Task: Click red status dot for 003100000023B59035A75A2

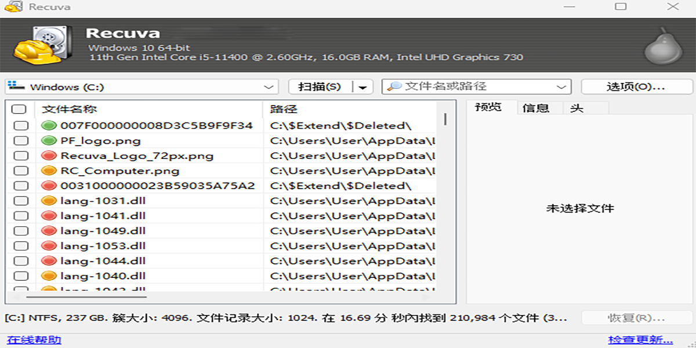Action: (x=49, y=186)
